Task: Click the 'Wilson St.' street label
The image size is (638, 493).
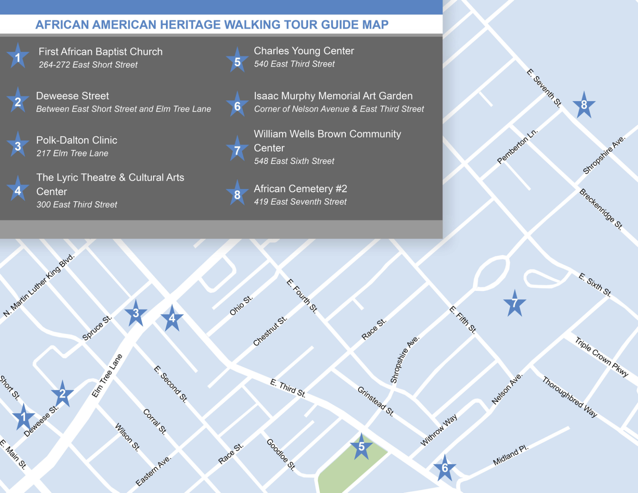Action: pos(128,437)
